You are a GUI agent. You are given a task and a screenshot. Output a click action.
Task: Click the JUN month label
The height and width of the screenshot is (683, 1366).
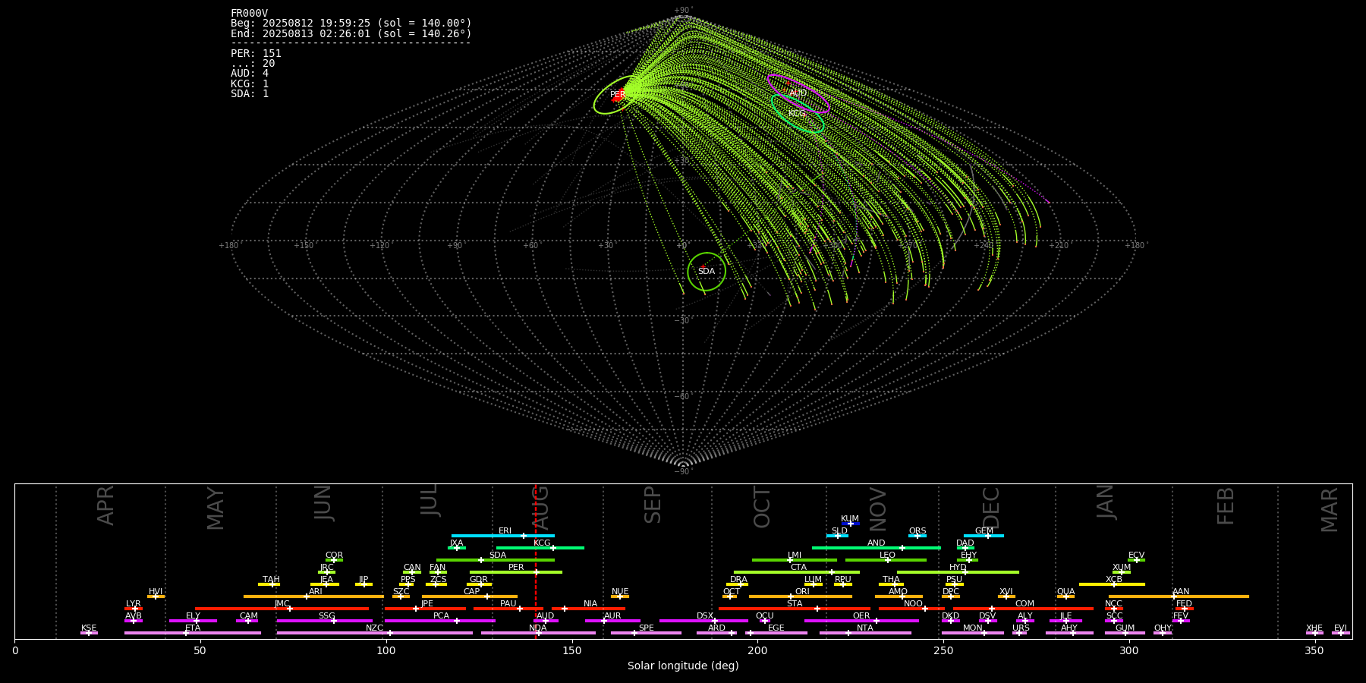[x=323, y=502]
